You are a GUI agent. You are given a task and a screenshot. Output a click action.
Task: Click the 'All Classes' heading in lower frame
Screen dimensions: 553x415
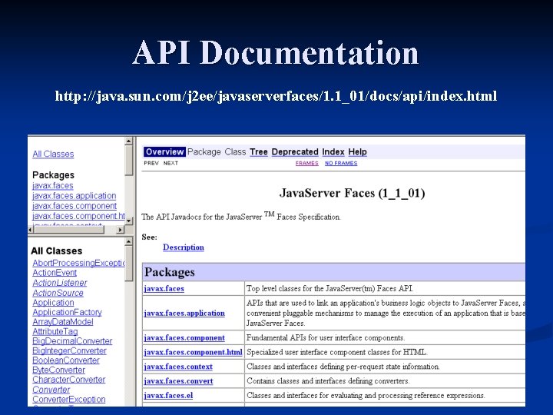click(56, 251)
